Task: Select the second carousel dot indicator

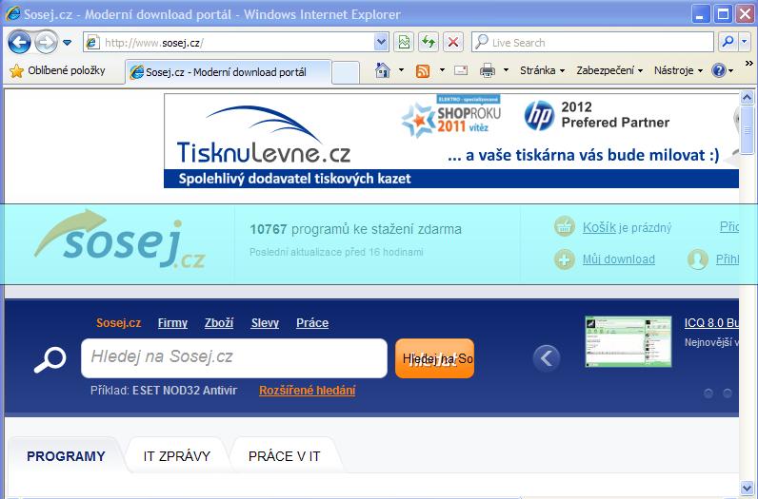Action: (728, 393)
